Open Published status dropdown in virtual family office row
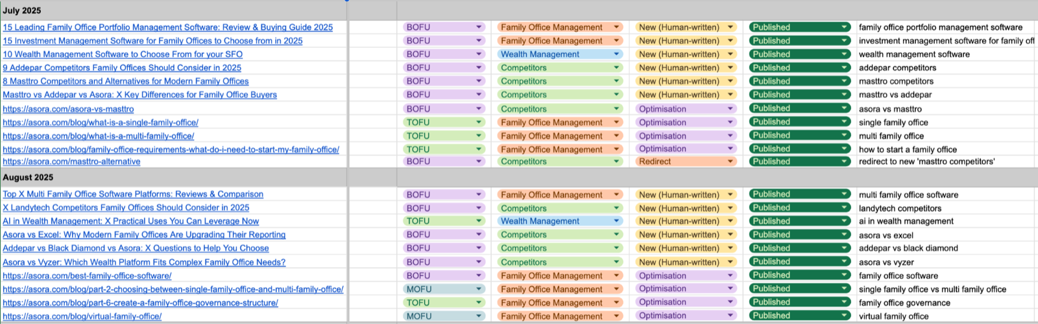The width and height of the screenshot is (1038, 324). click(x=800, y=316)
